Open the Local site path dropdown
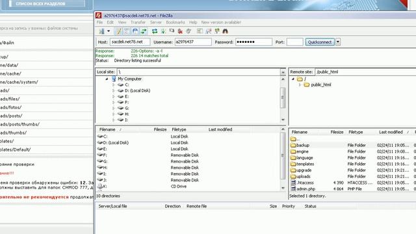 coord(283,72)
